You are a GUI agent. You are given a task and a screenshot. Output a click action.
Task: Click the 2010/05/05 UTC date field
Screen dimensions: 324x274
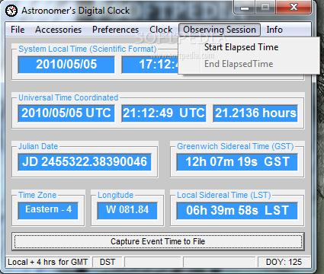point(66,113)
